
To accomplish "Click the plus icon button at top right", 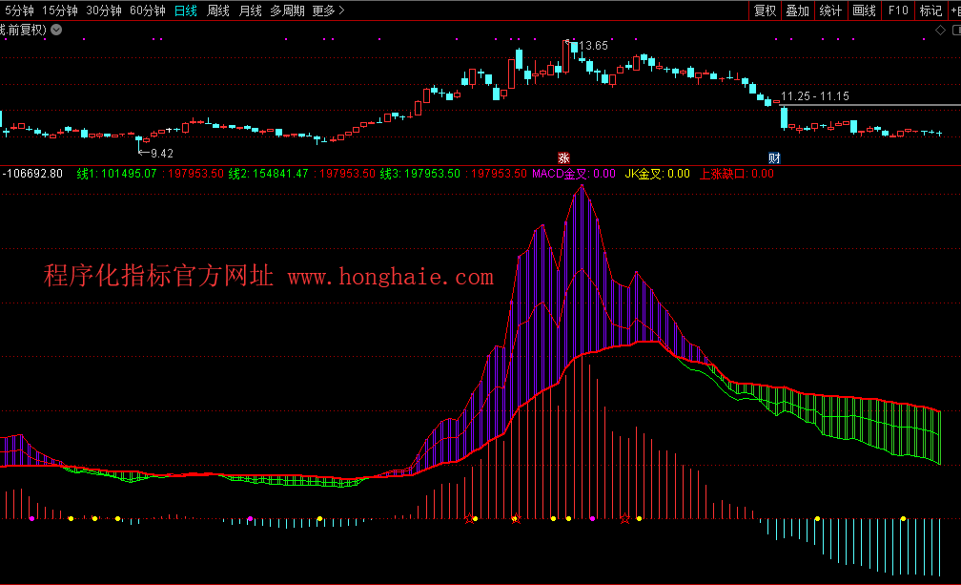I will coord(951,10).
